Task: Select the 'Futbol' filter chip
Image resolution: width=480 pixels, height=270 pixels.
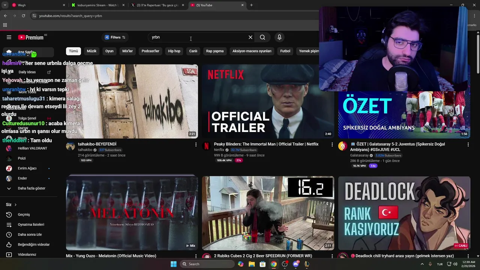Action: [285, 51]
